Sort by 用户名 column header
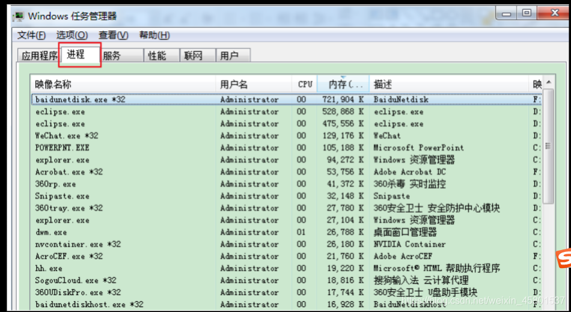The image size is (571, 312). 254,84
